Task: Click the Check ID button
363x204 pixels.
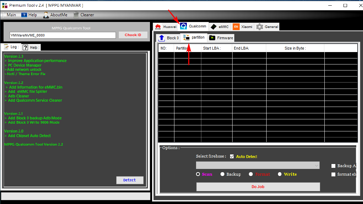Action: pos(133,35)
